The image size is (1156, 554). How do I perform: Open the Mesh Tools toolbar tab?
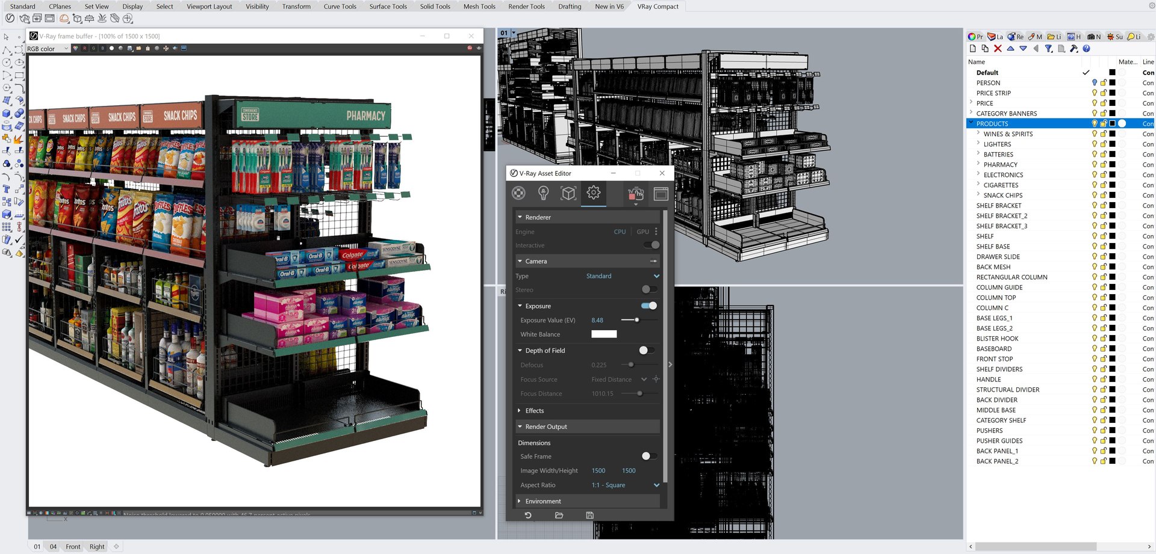coord(479,7)
